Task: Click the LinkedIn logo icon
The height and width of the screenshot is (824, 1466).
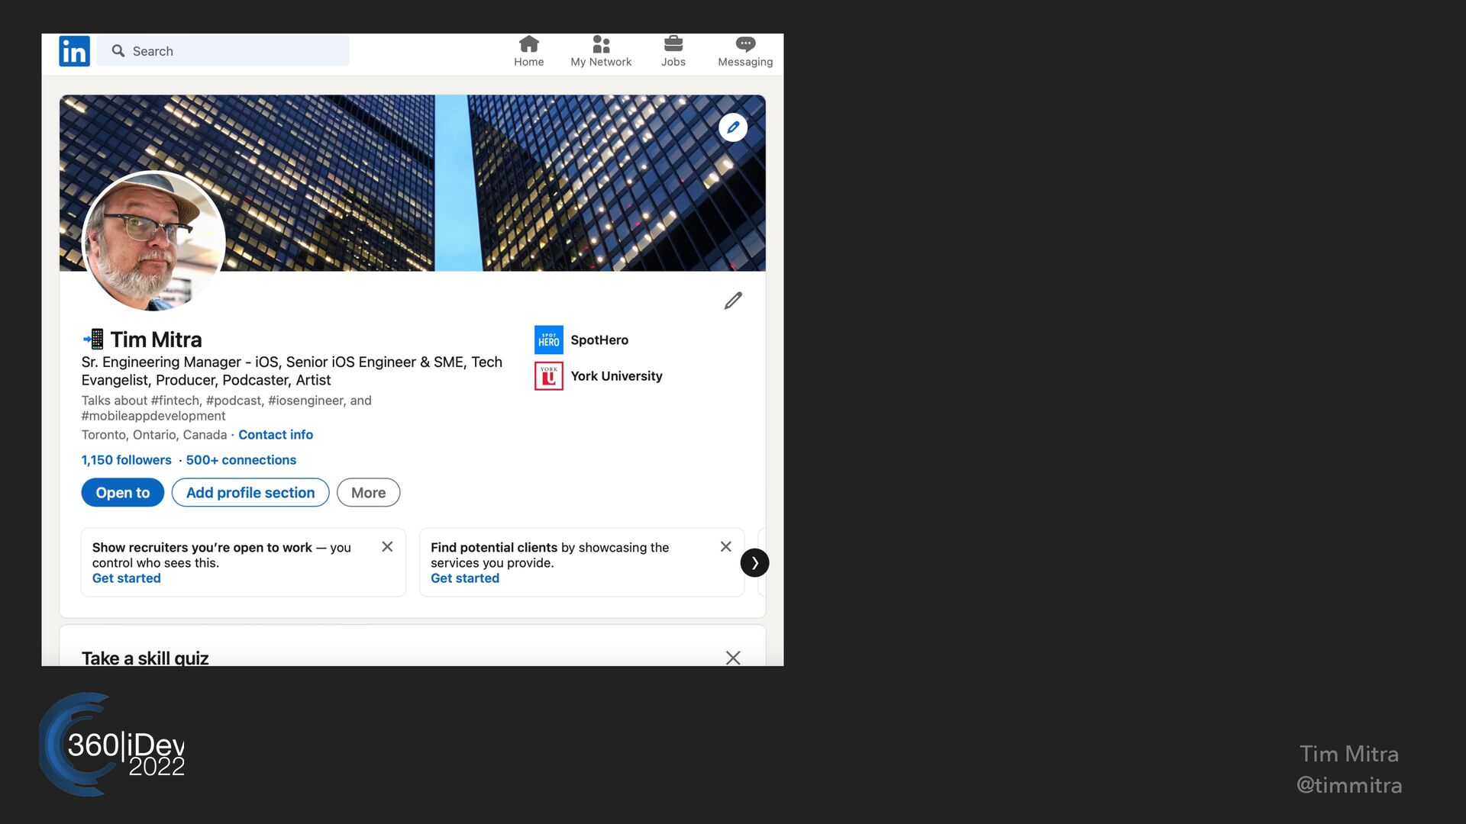Action: (x=74, y=51)
